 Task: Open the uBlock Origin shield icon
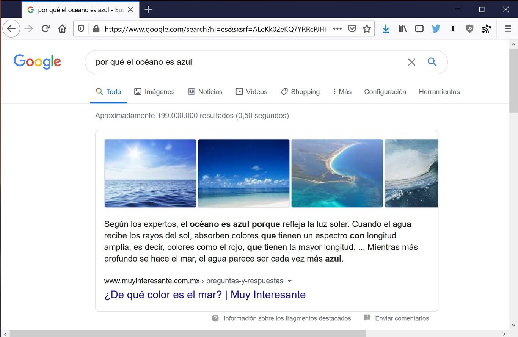(469, 29)
